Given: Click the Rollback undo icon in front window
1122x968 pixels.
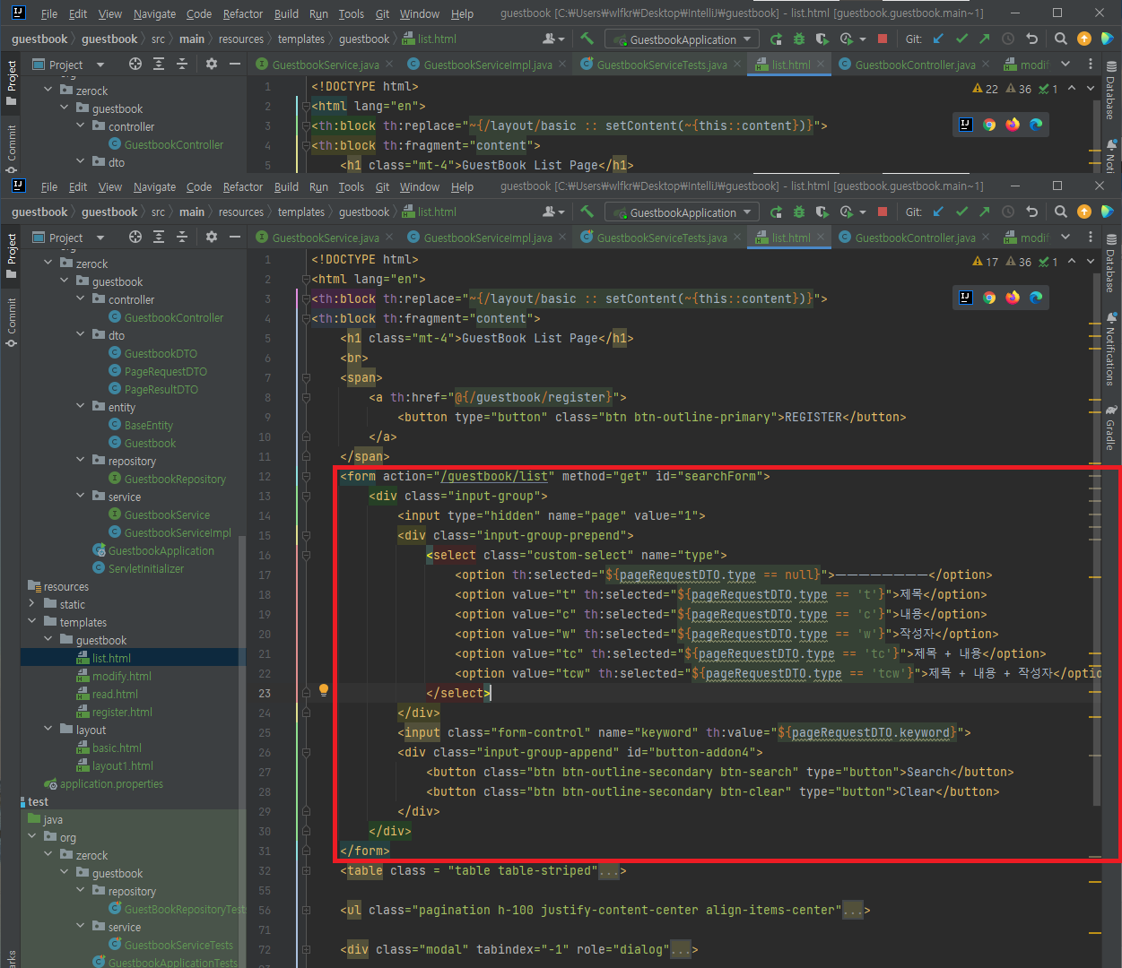Looking at the screenshot, I should [x=1031, y=212].
